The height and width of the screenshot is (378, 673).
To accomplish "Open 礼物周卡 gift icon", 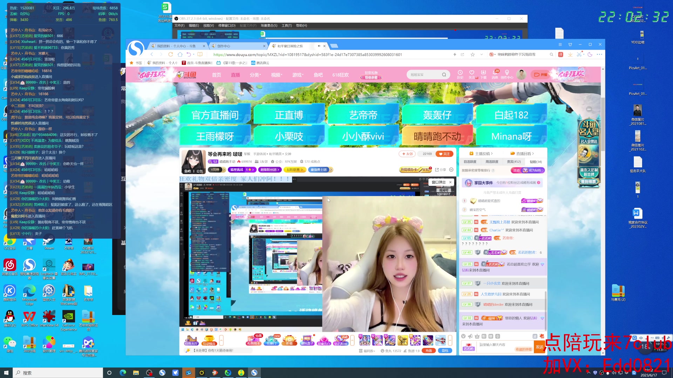I will click(x=254, y=340).
